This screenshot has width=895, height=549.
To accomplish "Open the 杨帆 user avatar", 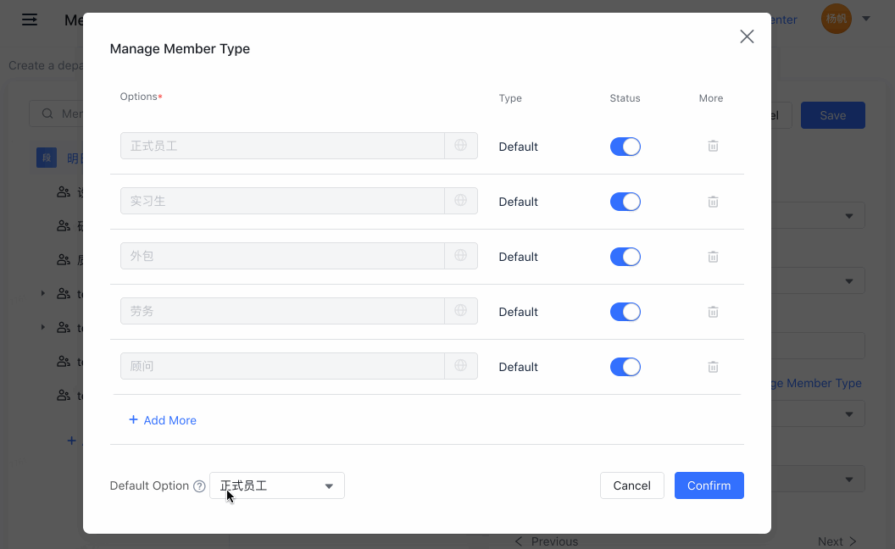I will tap(836, 18).
